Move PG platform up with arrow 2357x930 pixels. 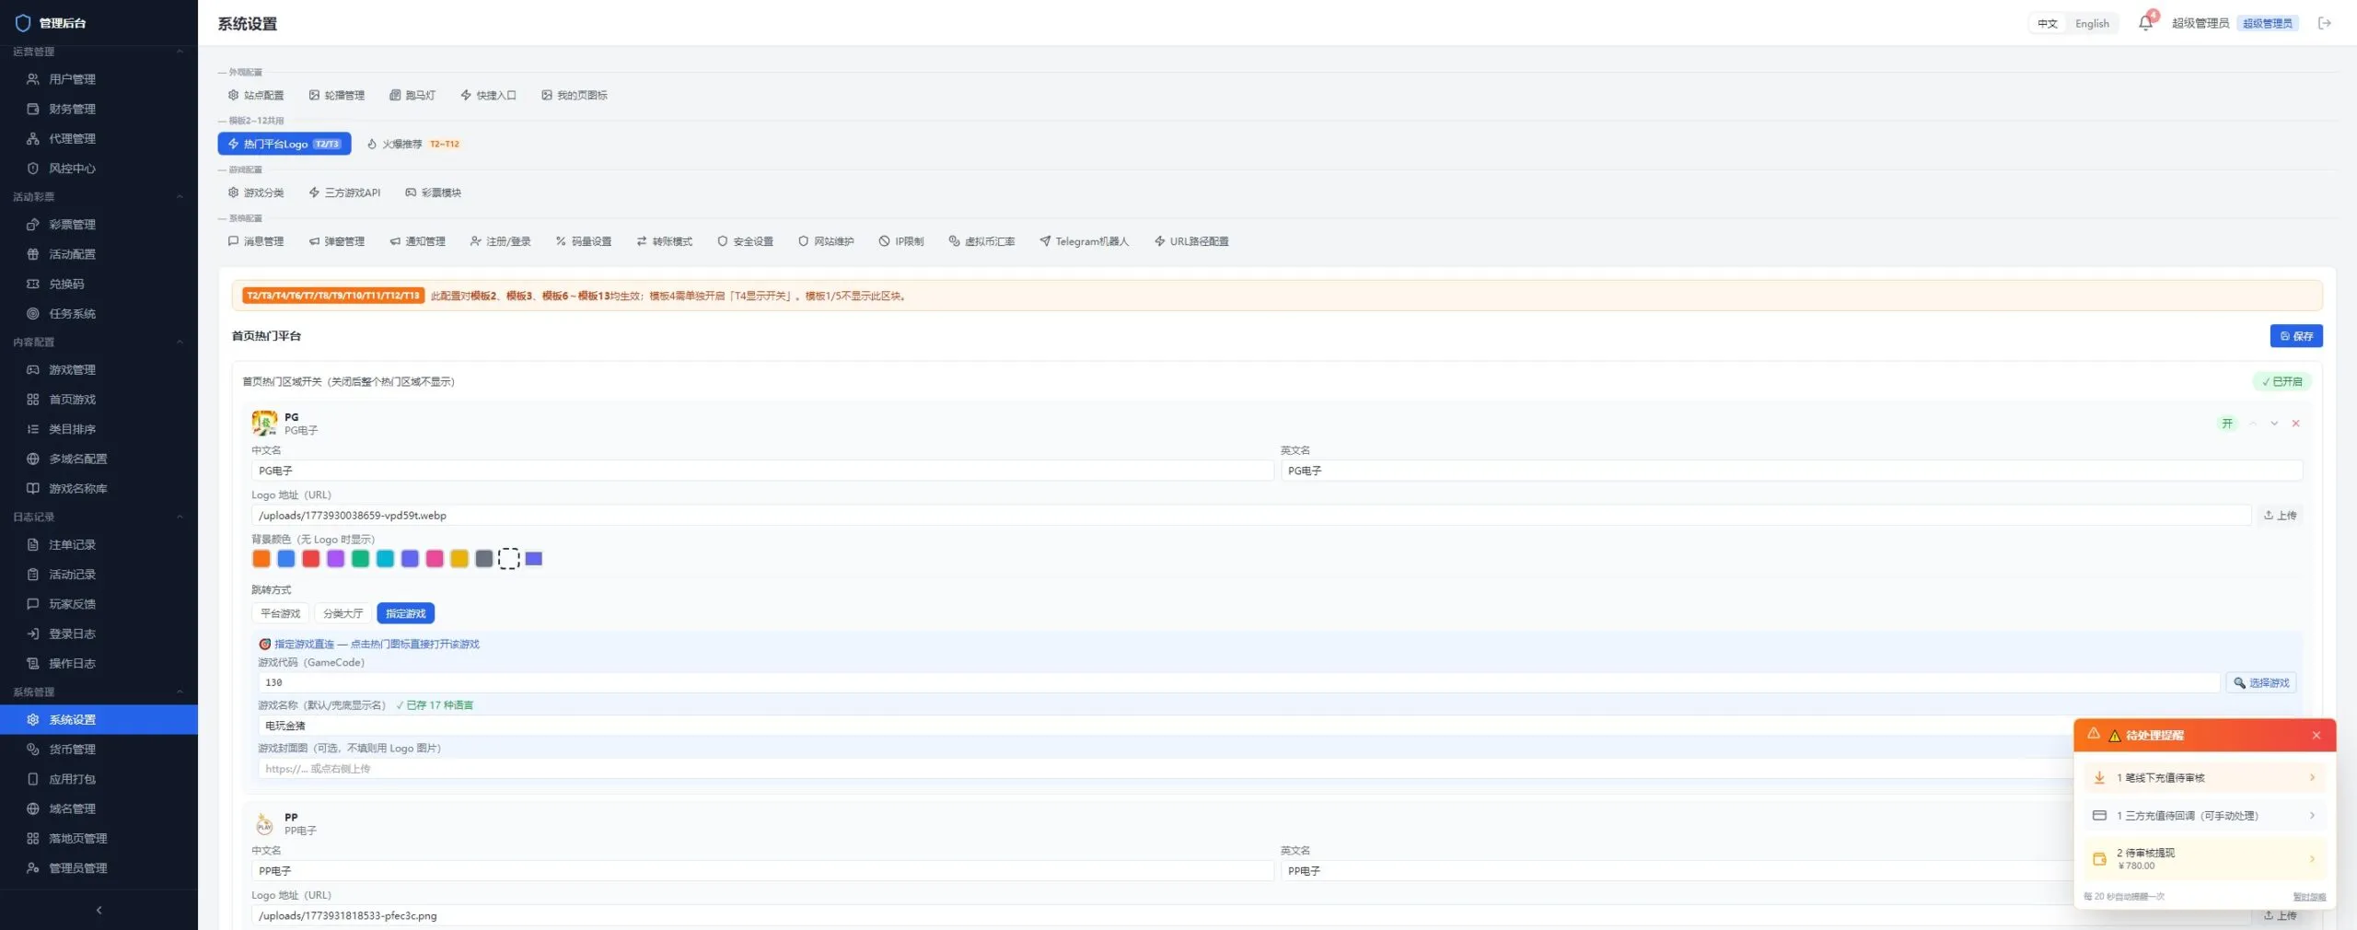click(2253, 424)
